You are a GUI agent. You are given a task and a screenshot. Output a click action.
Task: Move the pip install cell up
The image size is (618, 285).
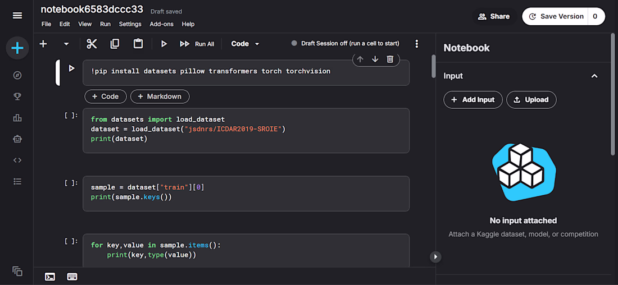coord(360,59)
